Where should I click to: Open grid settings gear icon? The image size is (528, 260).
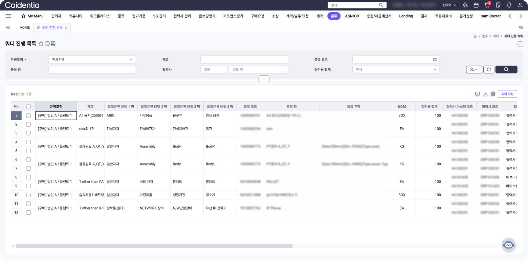(x=493, y=94)
